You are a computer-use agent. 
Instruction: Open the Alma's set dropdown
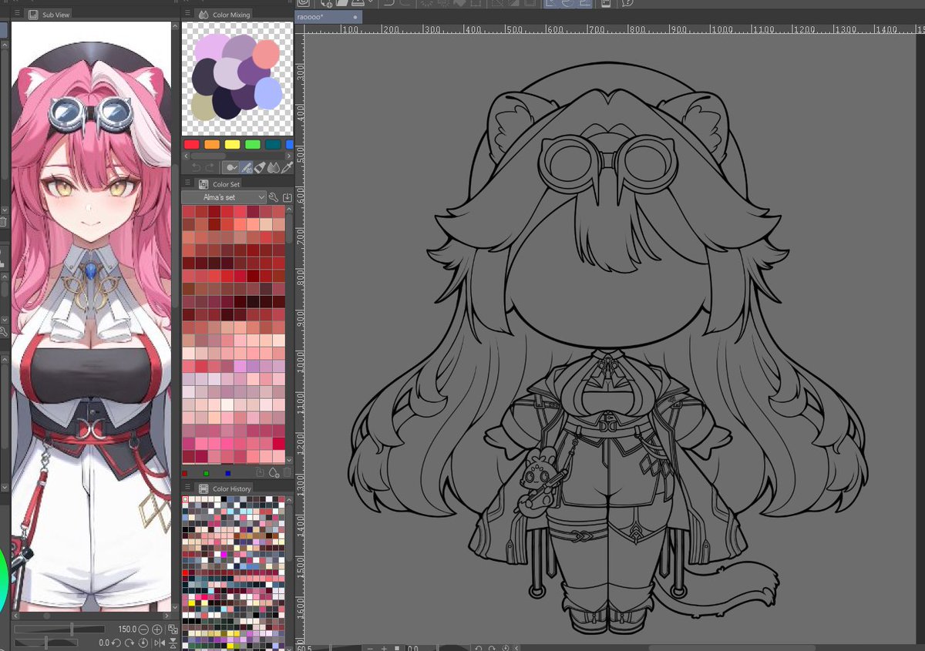(224, 197)
